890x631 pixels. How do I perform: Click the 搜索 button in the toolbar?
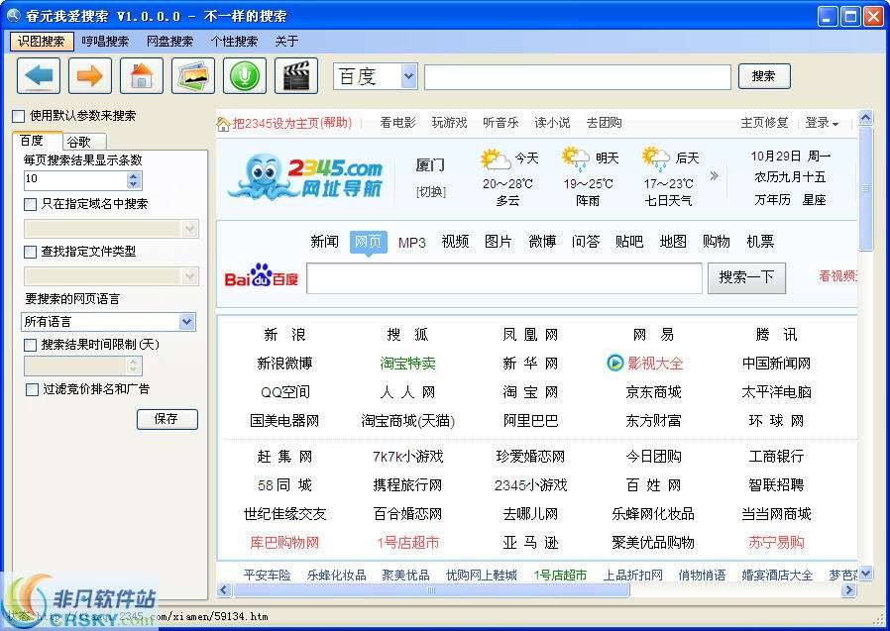click(764, 76)
